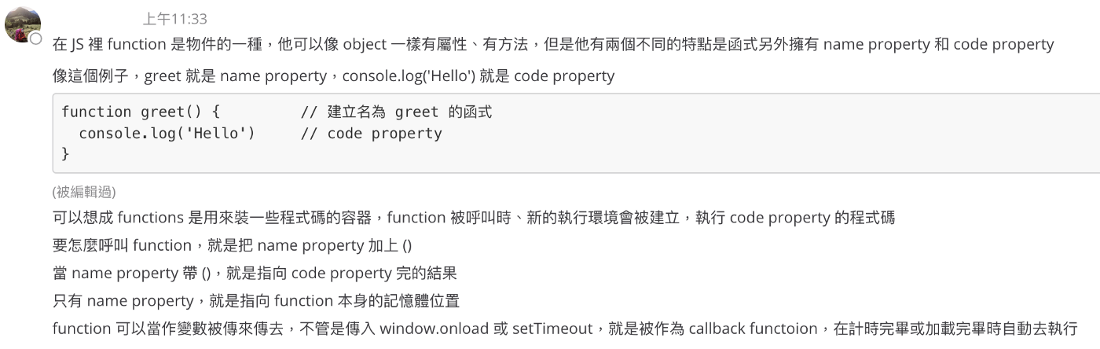Click the 'function greet() {' code line
This screenshot has height=349, width=1100.
click(141, 112)
